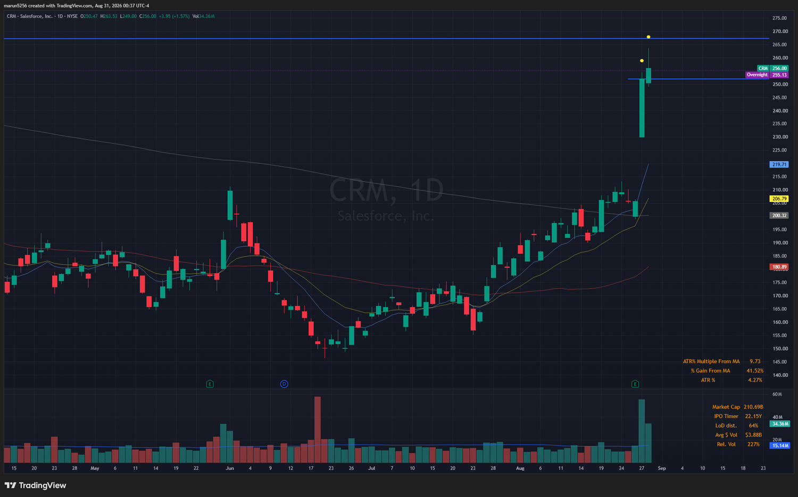The image size is (798, 497).
Task: Click the 'IPO Timer' label
Action: tap(726, 417)
